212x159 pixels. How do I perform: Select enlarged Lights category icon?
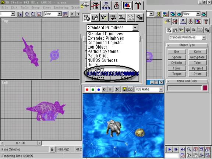[104, 17]
